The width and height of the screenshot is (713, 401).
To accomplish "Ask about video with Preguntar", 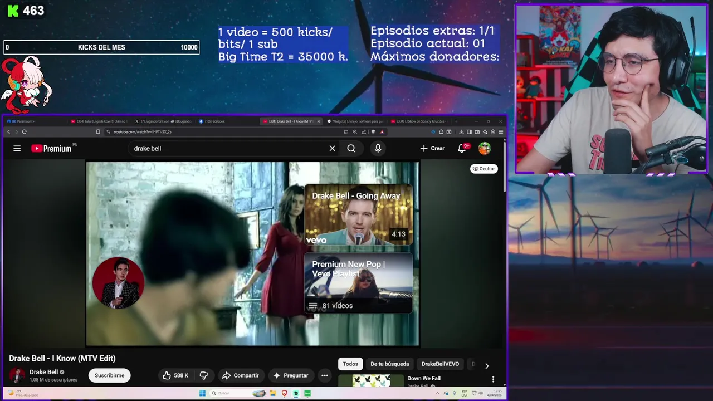I will (291, 375).
